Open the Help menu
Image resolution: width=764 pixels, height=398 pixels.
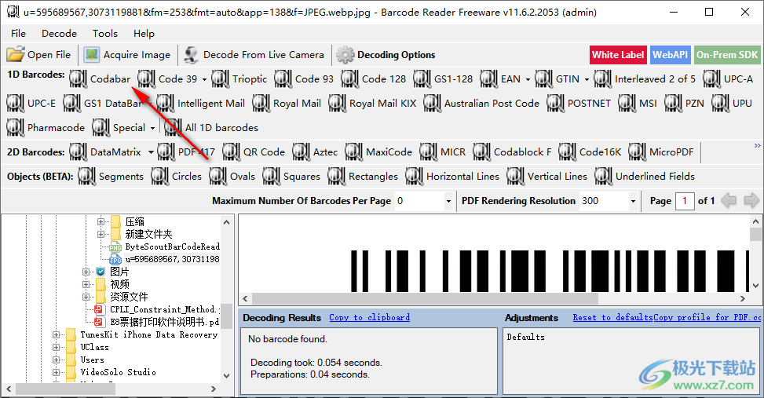[x=144, y=34]
